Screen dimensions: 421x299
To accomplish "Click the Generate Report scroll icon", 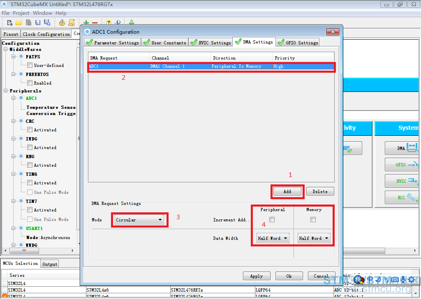I will click(72, 23).
